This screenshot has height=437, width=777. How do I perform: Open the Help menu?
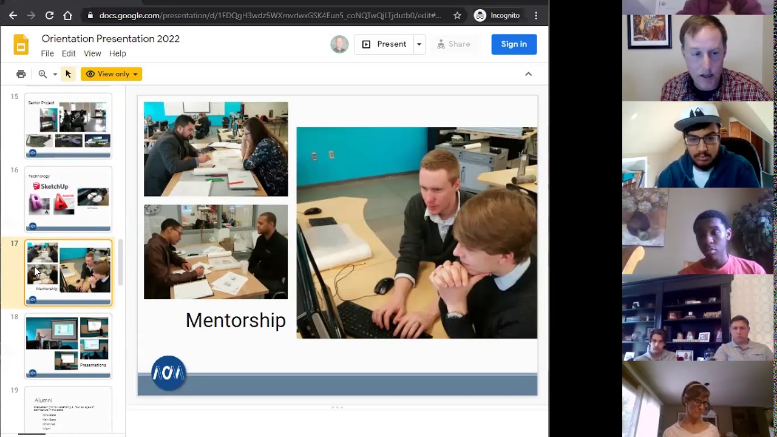(x=118, y=53)
